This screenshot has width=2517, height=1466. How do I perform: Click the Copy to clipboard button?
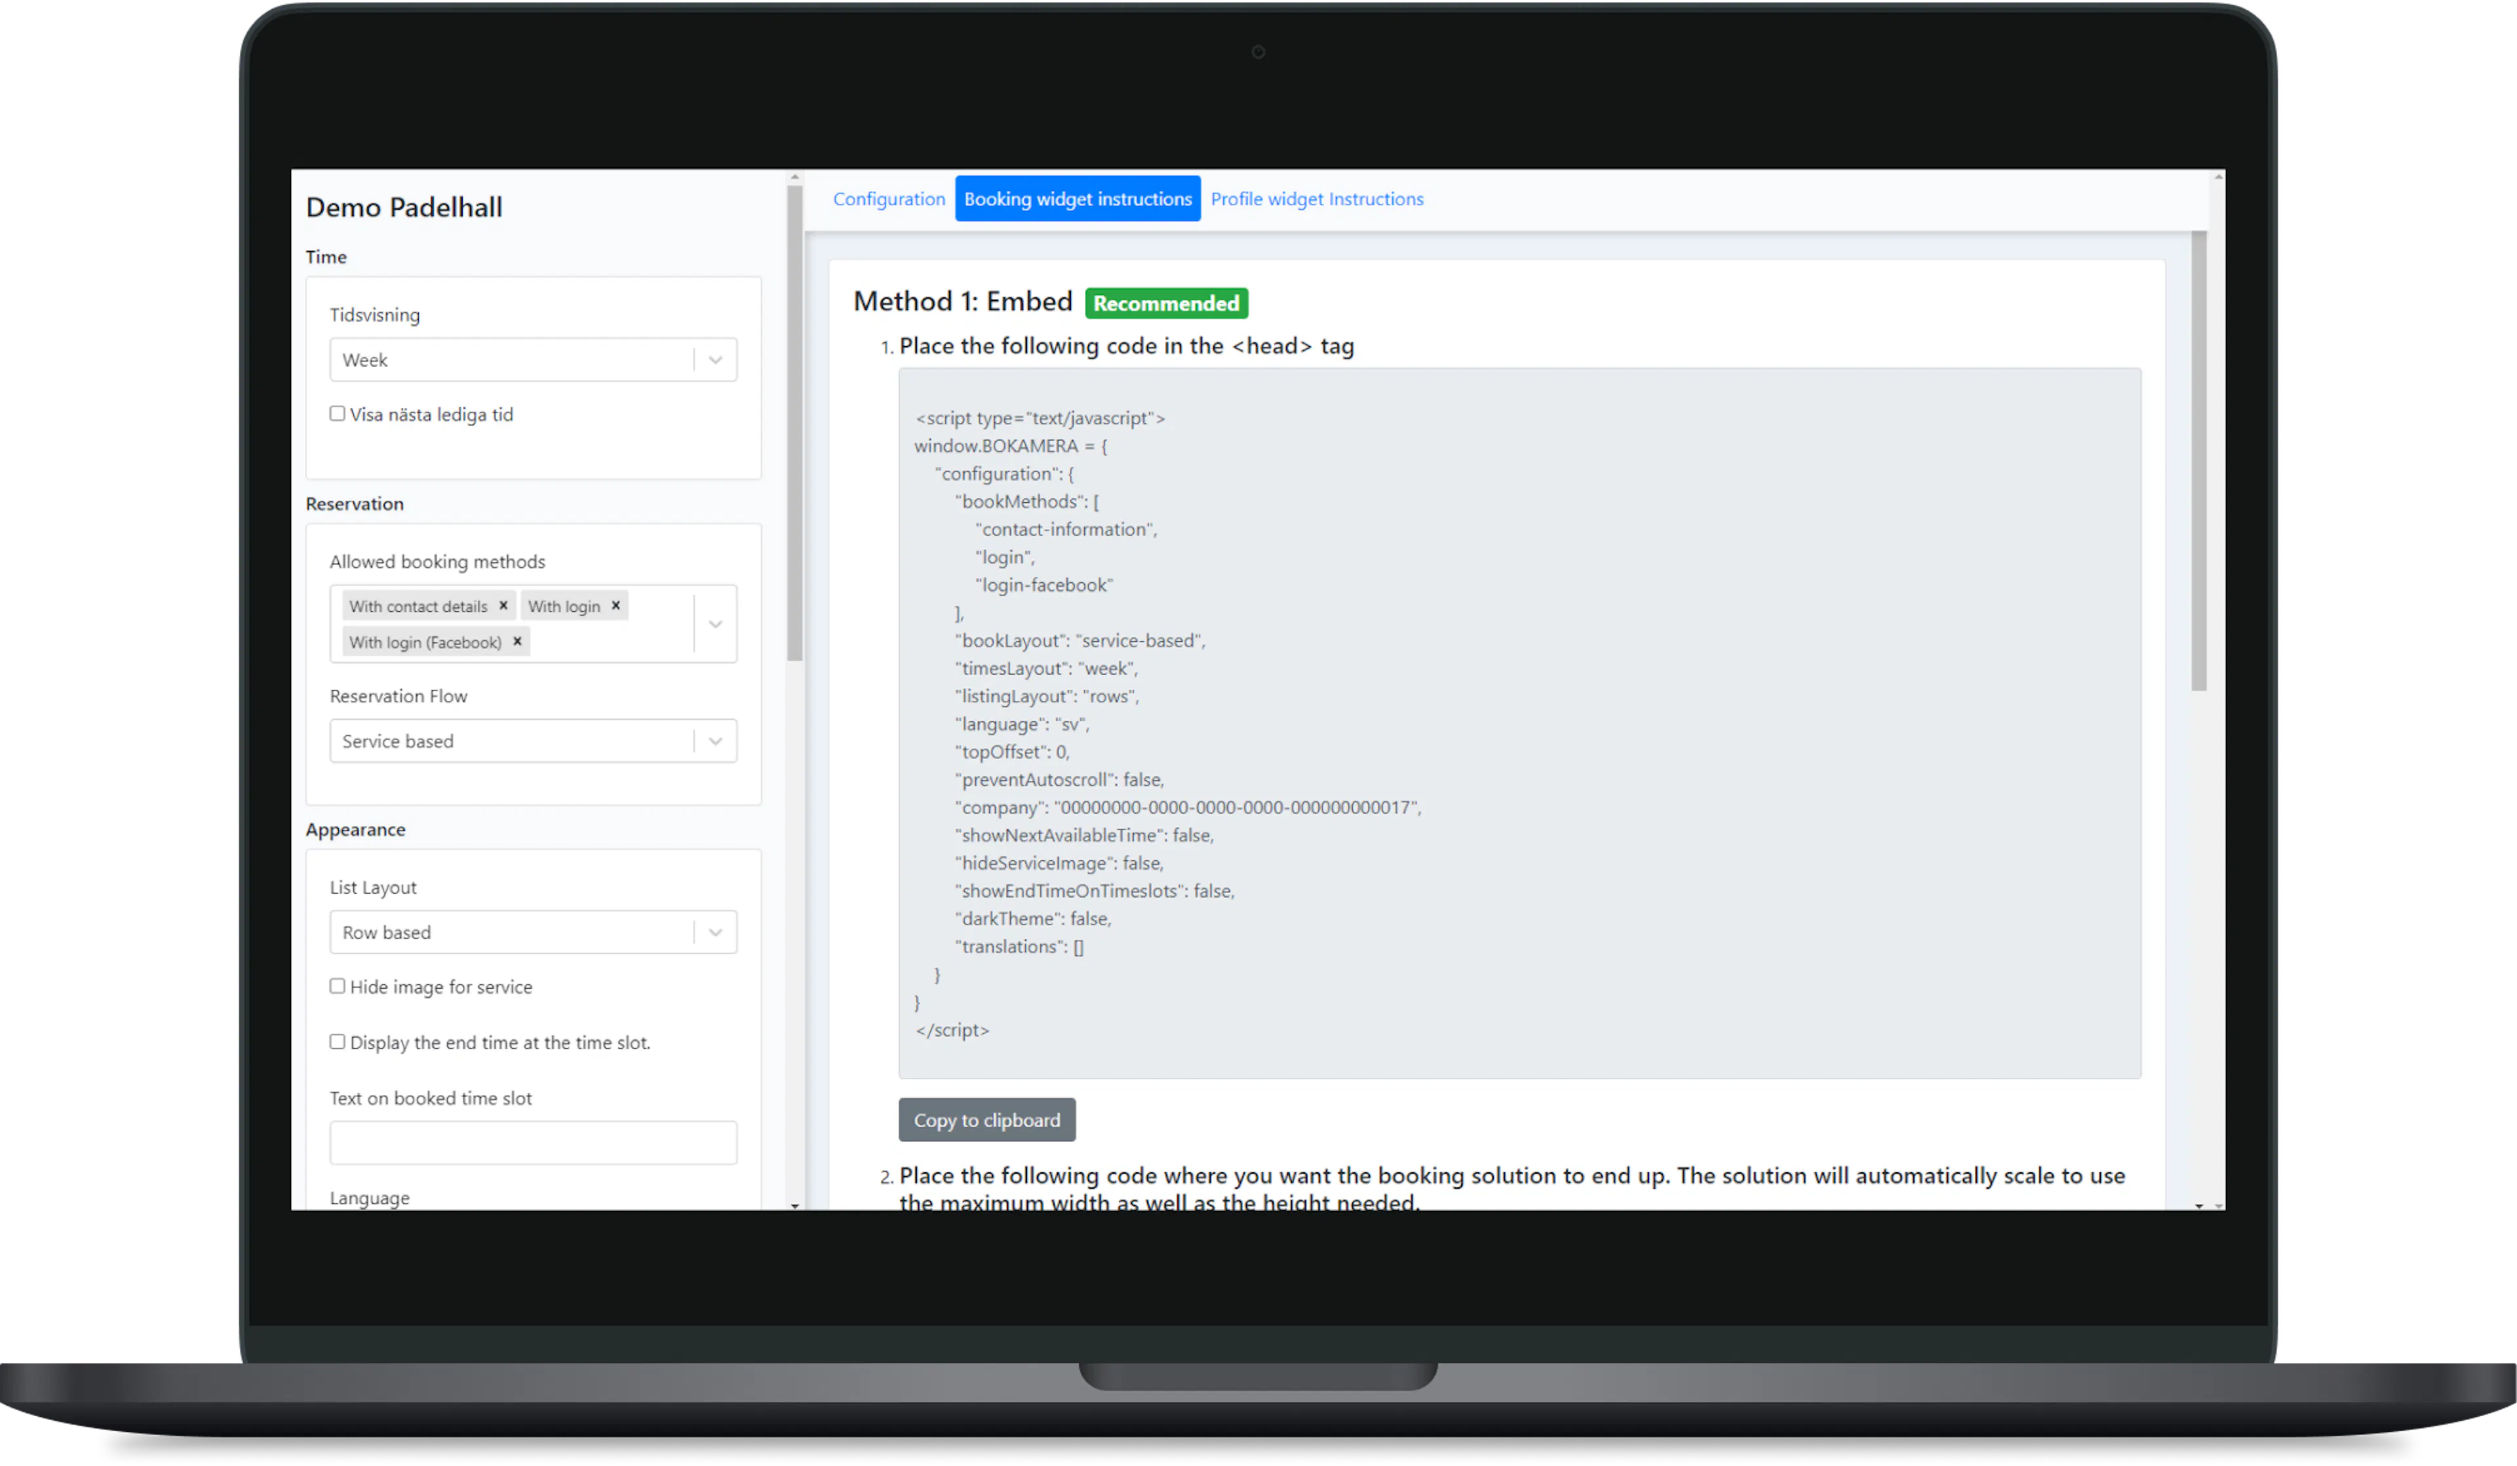[987, 1120]
